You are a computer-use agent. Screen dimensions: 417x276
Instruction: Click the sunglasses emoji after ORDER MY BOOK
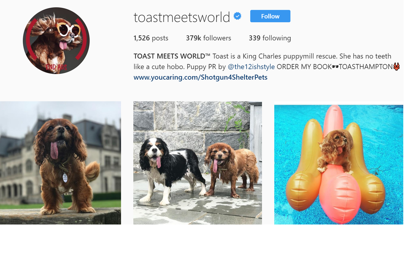335,67
